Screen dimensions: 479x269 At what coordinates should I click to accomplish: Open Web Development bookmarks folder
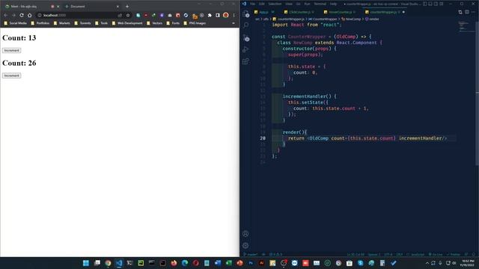coord(127,23)
